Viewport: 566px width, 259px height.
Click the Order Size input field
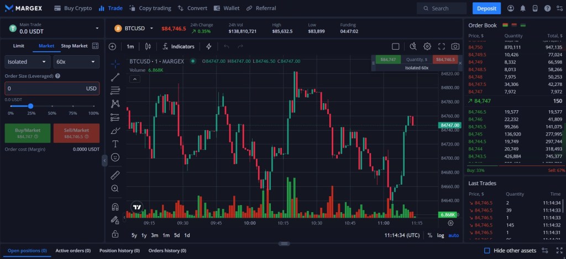(52, 89)
